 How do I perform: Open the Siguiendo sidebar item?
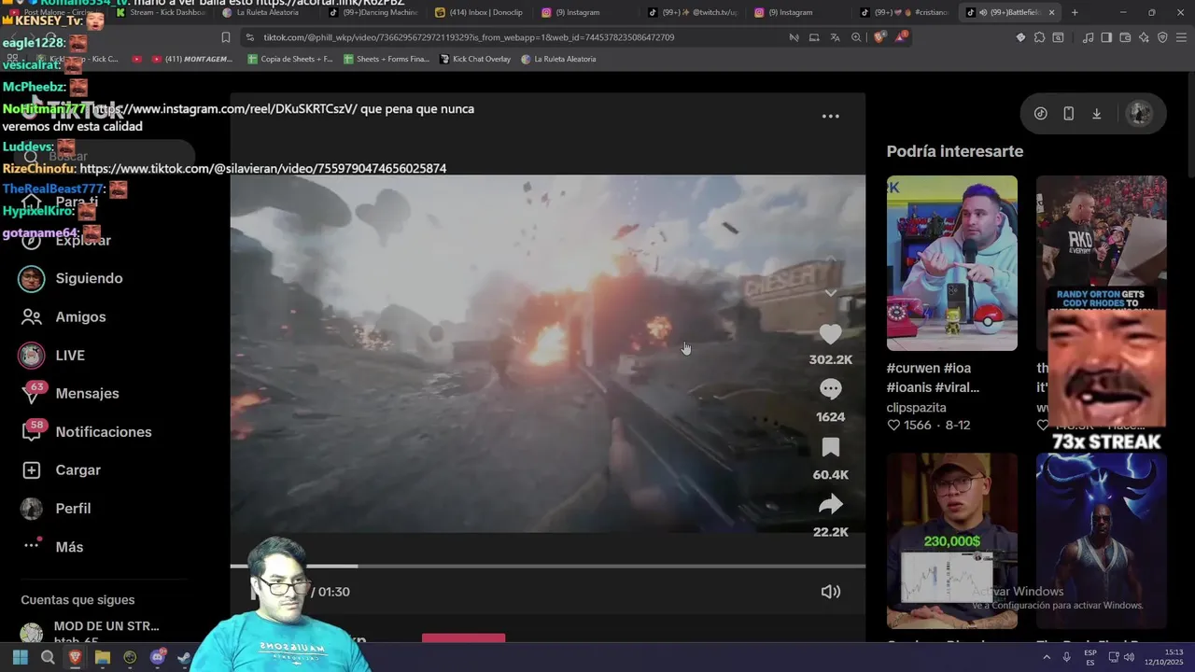click(x=89, y=278)
